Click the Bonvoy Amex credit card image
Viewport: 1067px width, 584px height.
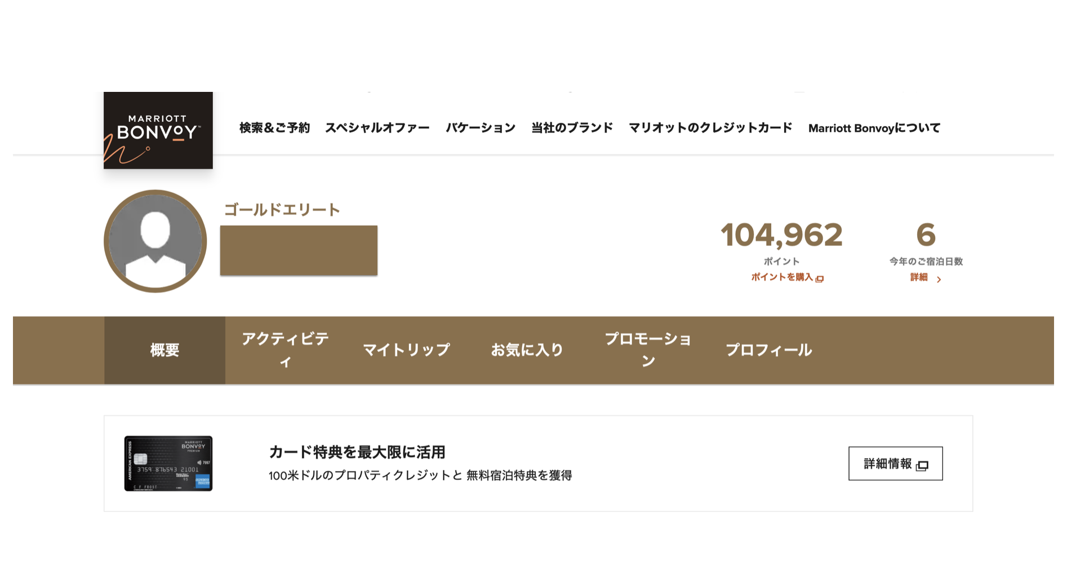coord(168,463)
